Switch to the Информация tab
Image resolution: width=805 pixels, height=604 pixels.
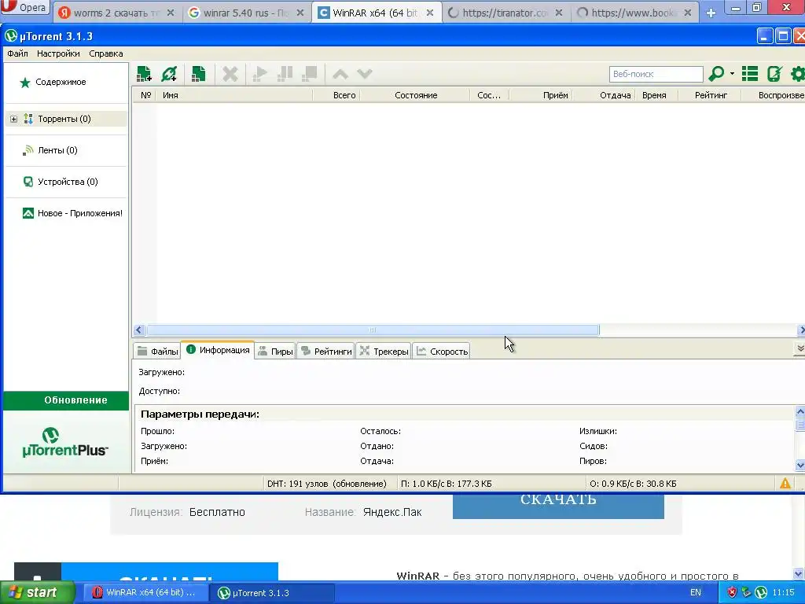[219, 350]
